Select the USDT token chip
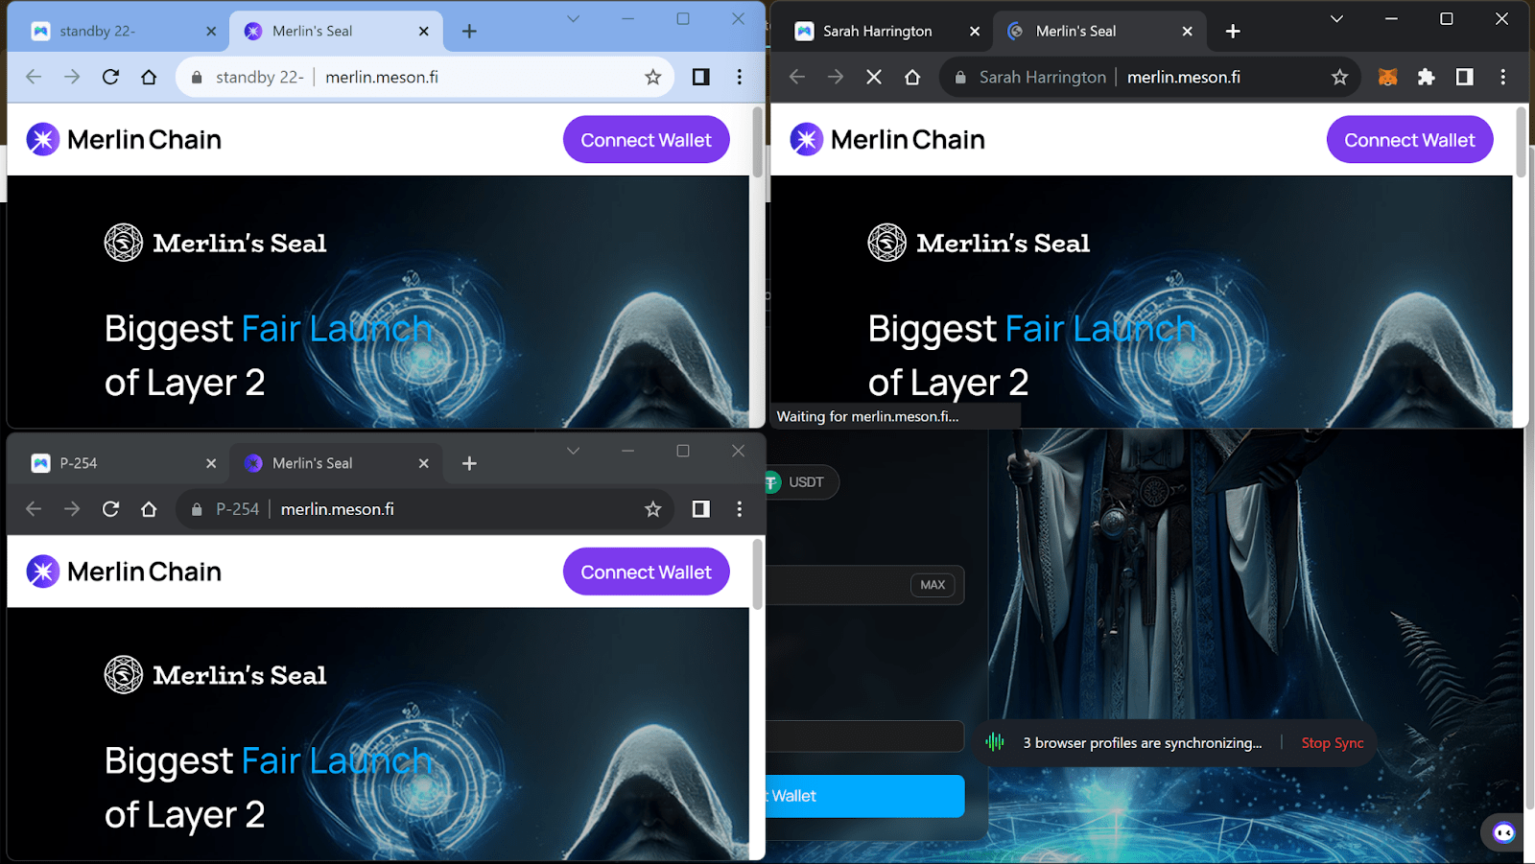 click(x=801, y=482)
